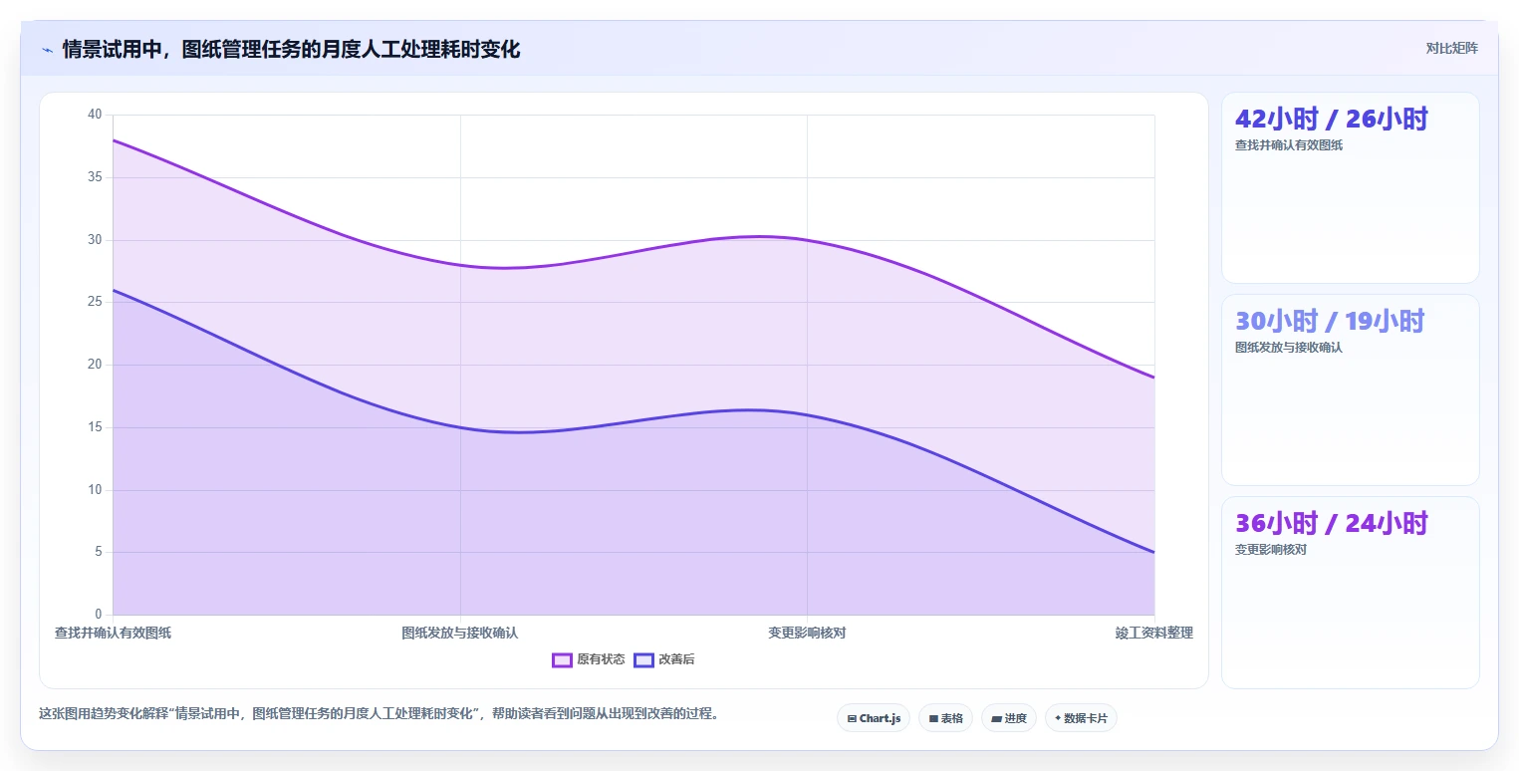Click the 进度 tag icon
The image size is (1519, 771).
tap(997, 718)
